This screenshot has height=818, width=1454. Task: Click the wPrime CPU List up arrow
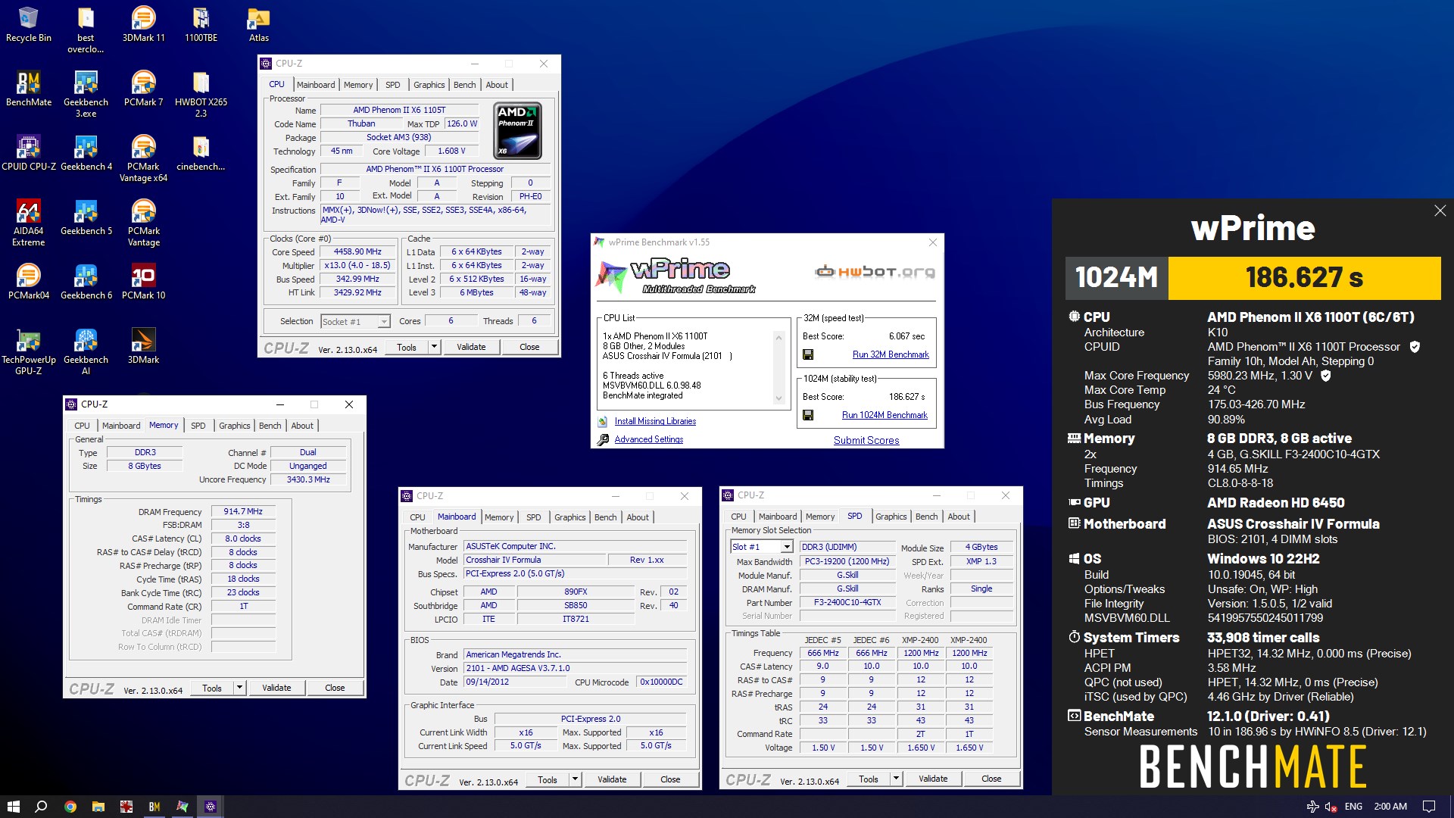pyautogui.click(x=778, y=338)
